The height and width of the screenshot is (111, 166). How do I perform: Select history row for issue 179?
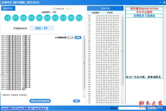104,18
